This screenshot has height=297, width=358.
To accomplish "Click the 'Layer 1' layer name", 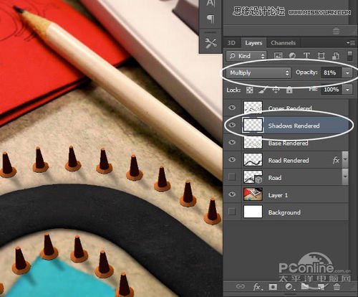I will pos(278,195).
